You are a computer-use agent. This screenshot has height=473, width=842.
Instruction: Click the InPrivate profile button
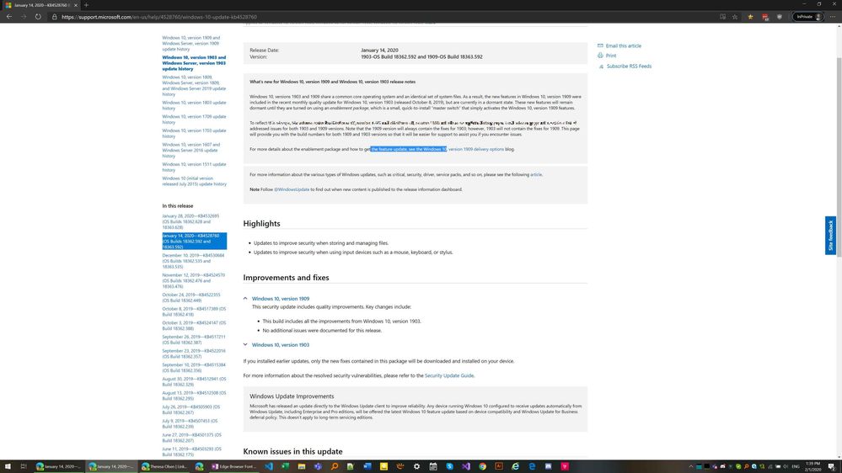click(x=808, y=17)
